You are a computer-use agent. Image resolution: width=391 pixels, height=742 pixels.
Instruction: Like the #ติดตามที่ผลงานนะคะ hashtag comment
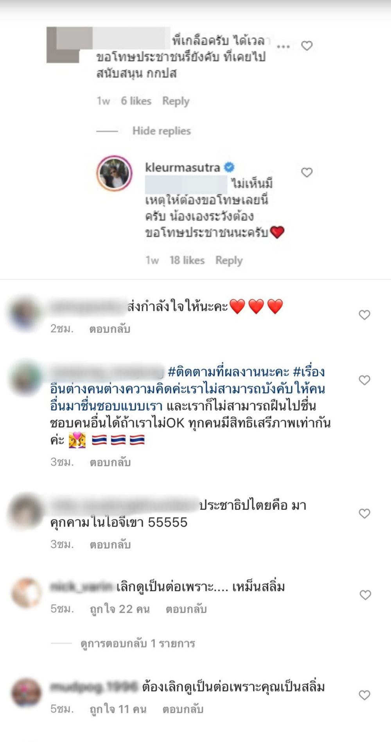point(364,380)
